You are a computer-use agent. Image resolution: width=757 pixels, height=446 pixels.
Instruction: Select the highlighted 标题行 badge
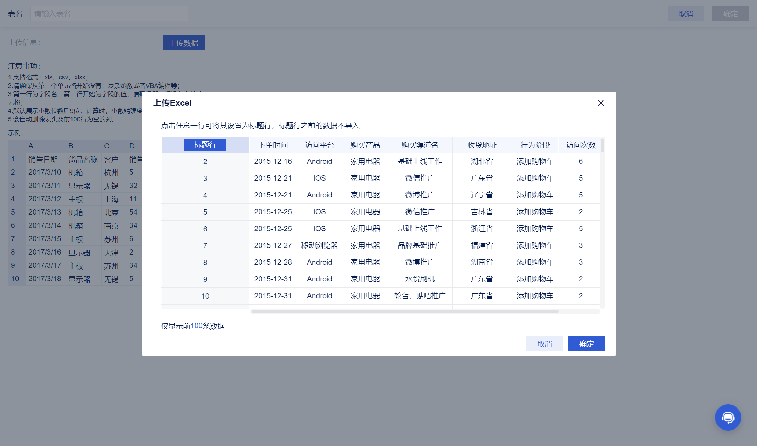205,145
